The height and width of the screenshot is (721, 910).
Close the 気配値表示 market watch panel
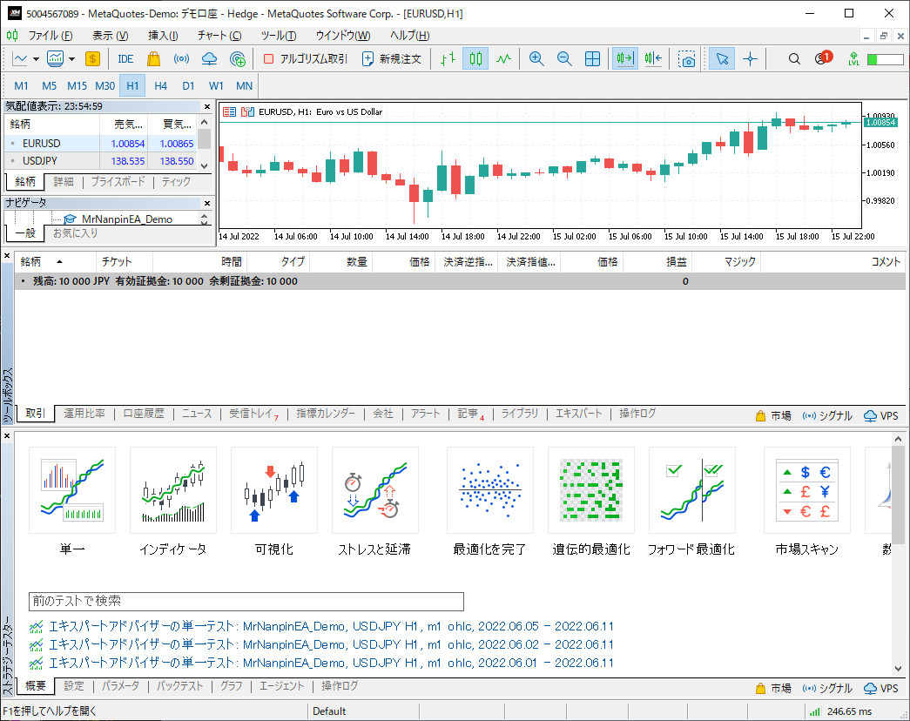point(207,106)
